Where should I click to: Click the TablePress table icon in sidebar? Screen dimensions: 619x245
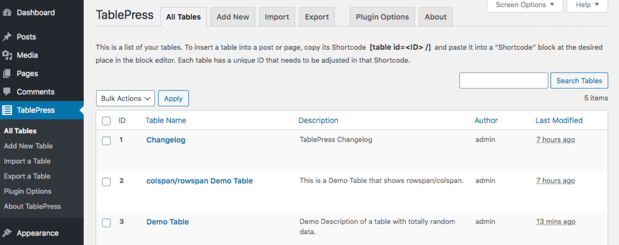[7, 110]
